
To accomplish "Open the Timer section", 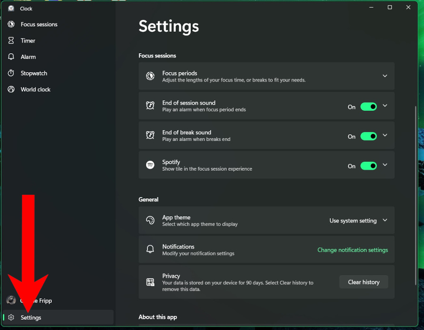I will [28, 41].
